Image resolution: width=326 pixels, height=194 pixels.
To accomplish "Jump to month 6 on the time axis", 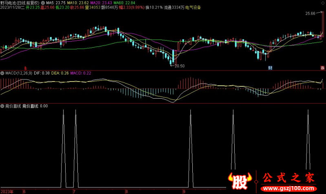I will click(x=24, y=192).
